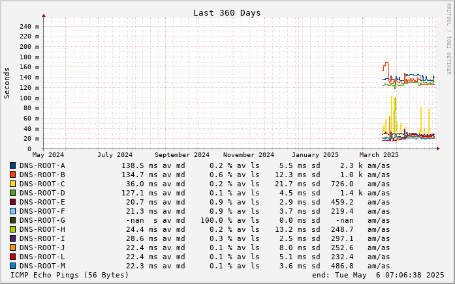
Task: Click the '240 m' y-axis tick label
Action: tap(29, 26)
